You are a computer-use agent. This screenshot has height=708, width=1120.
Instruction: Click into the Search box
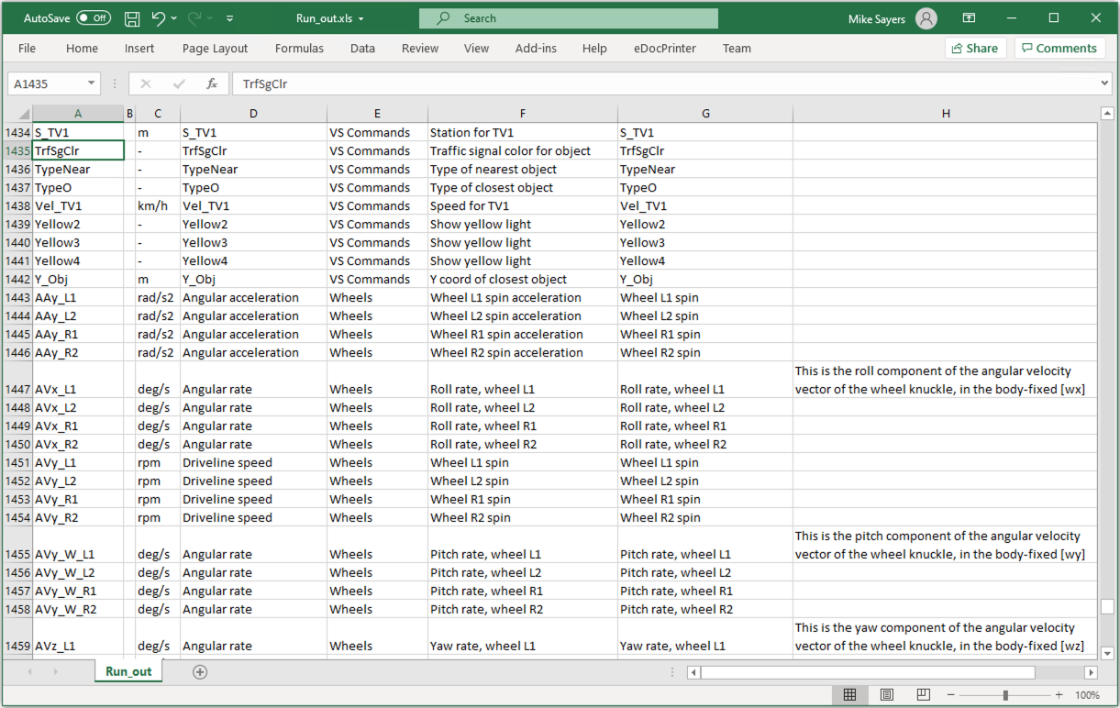tap(569, 18)
